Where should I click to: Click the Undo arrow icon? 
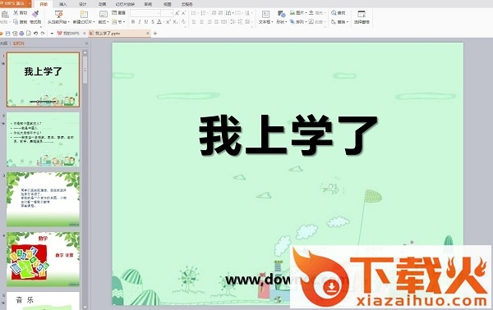(x=35, y=34)
